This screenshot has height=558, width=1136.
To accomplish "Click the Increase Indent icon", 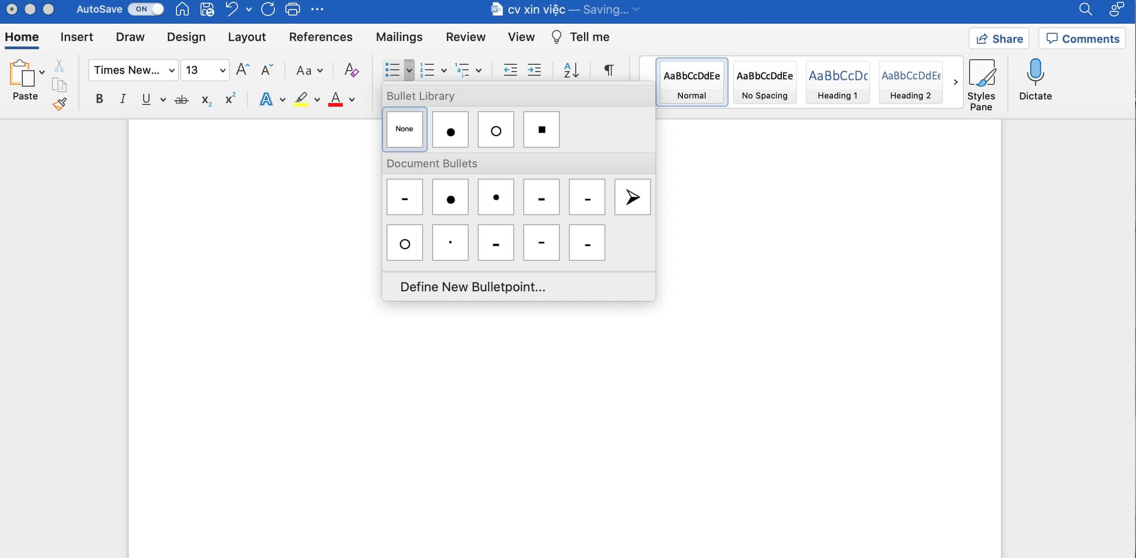I will click(534, 70).
